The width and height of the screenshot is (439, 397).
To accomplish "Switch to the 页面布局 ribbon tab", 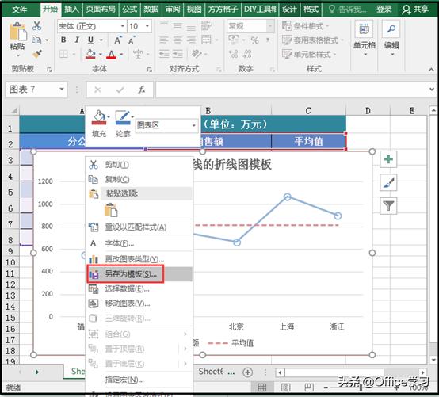I will coord(101,10).
